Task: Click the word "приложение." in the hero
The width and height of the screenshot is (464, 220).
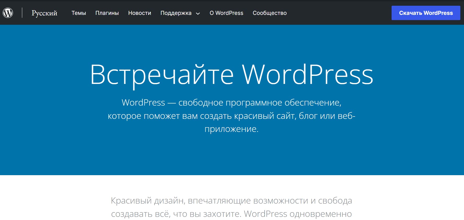Action: (x=231, y=129)
